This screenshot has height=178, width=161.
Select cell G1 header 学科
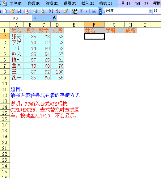[114, 31]
